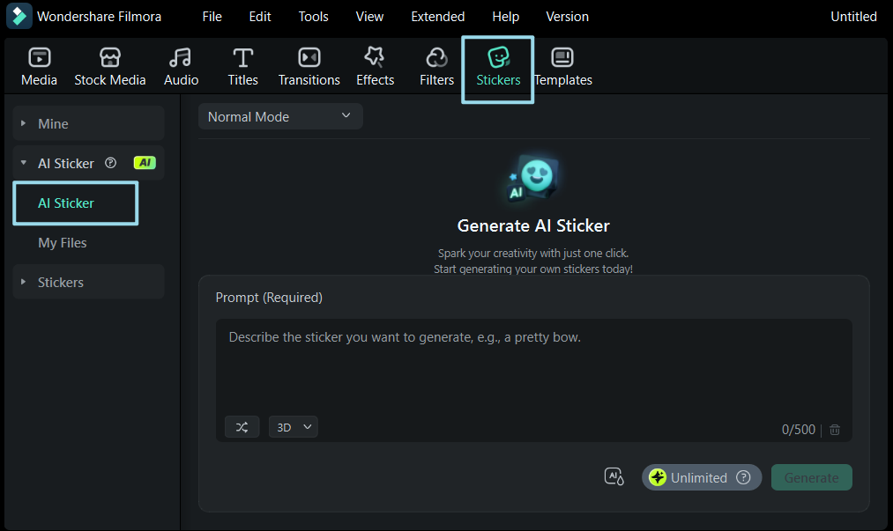Open the Tools menu
893x531 pixels.
point(313,17)
